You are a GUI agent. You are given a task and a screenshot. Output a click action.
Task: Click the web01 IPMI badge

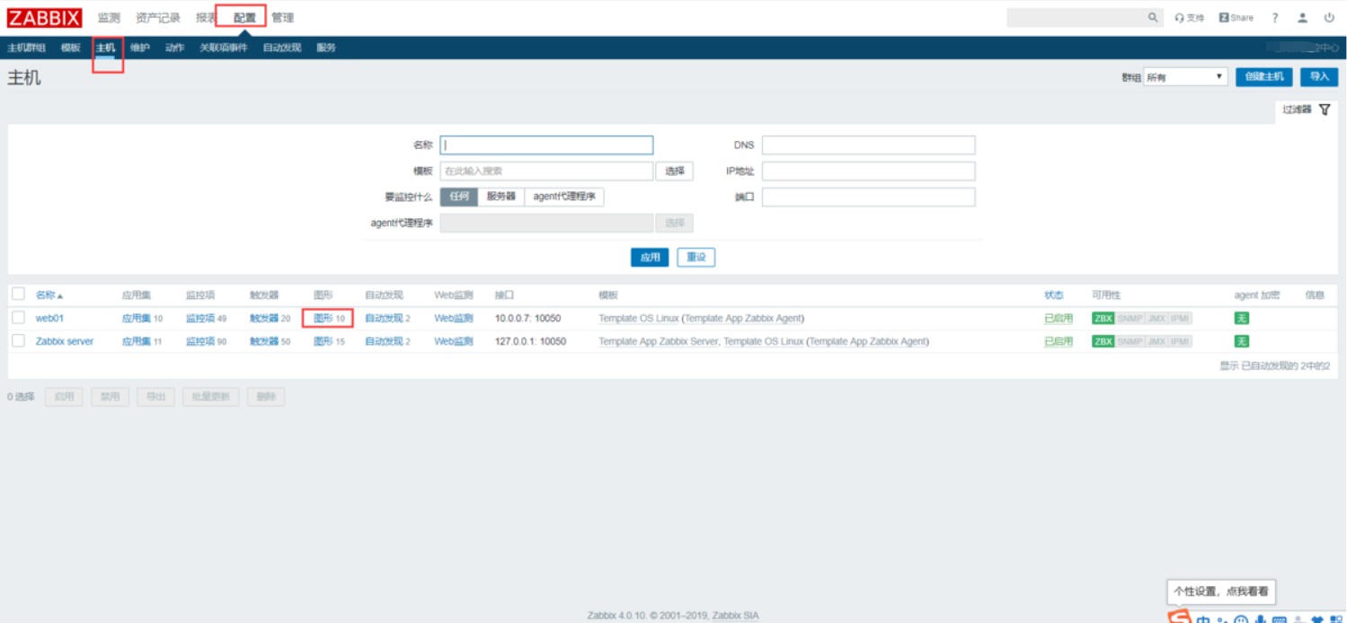[x=1180, y=319]
